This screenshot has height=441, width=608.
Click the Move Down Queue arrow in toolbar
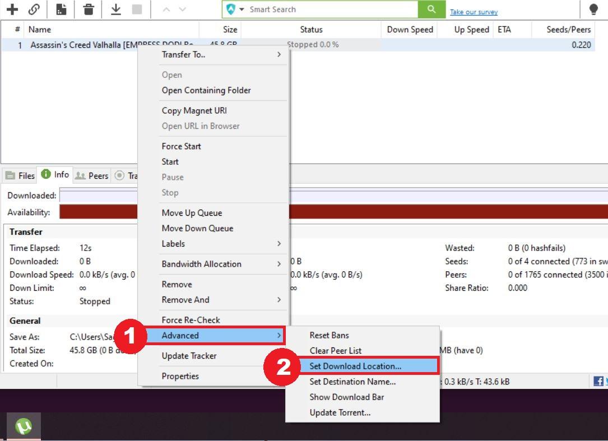pyautogui.click(x=183, y=10)
